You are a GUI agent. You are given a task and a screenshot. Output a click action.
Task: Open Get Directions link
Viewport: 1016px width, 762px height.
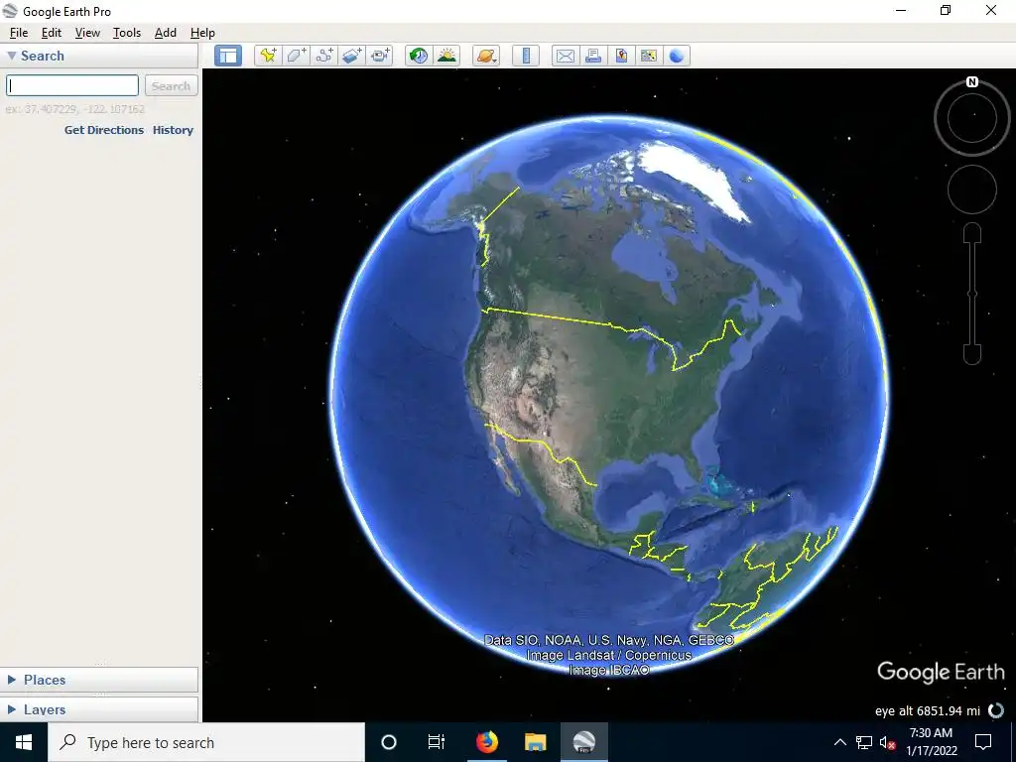(103, 130)
